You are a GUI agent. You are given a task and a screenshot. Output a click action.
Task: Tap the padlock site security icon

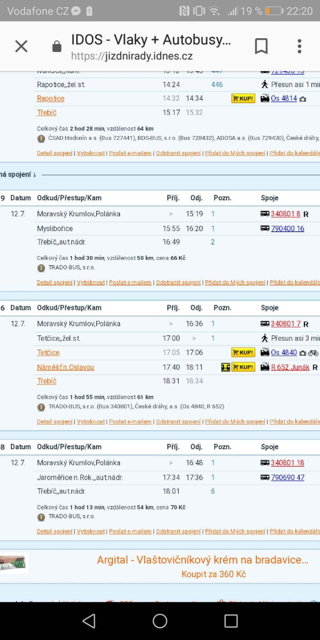(x=57, y=46)
